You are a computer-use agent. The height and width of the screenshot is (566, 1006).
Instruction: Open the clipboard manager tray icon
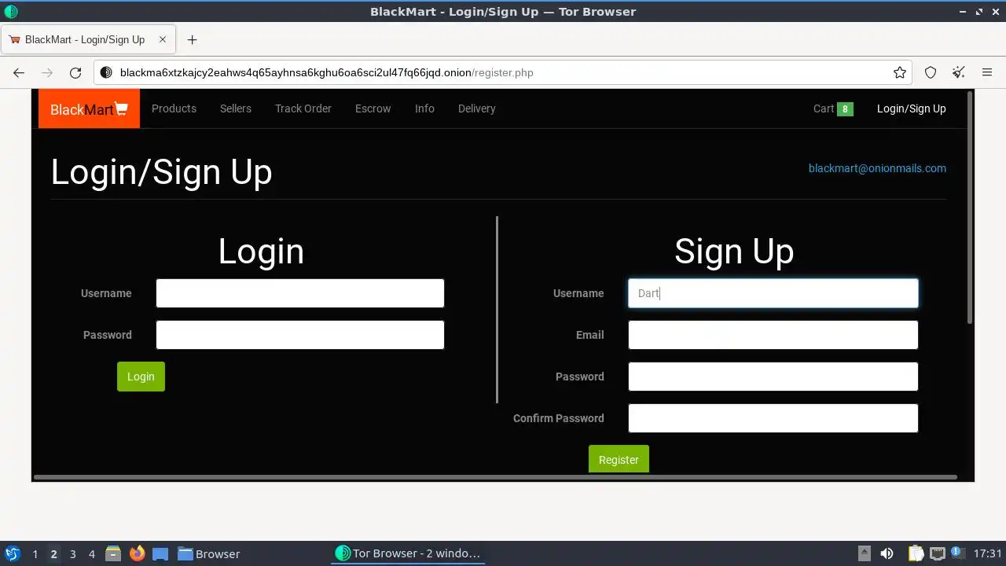(x=916, y=553)
